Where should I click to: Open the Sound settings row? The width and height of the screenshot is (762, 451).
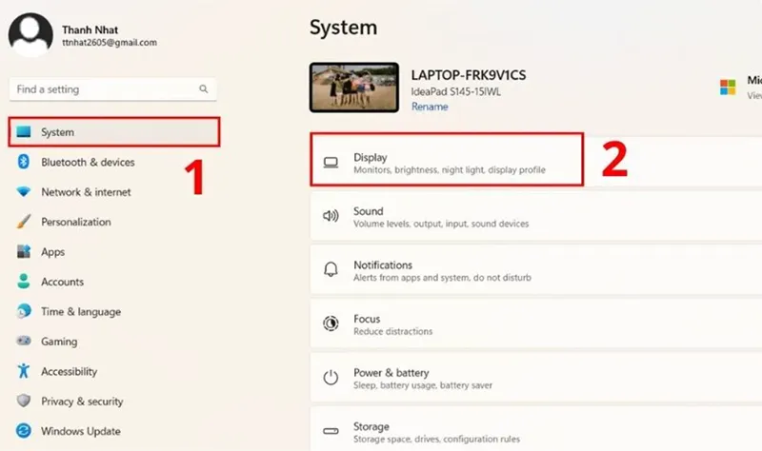point(536,217)
